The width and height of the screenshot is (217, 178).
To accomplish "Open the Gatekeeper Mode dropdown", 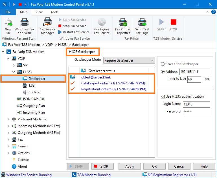I will (129, 60).
